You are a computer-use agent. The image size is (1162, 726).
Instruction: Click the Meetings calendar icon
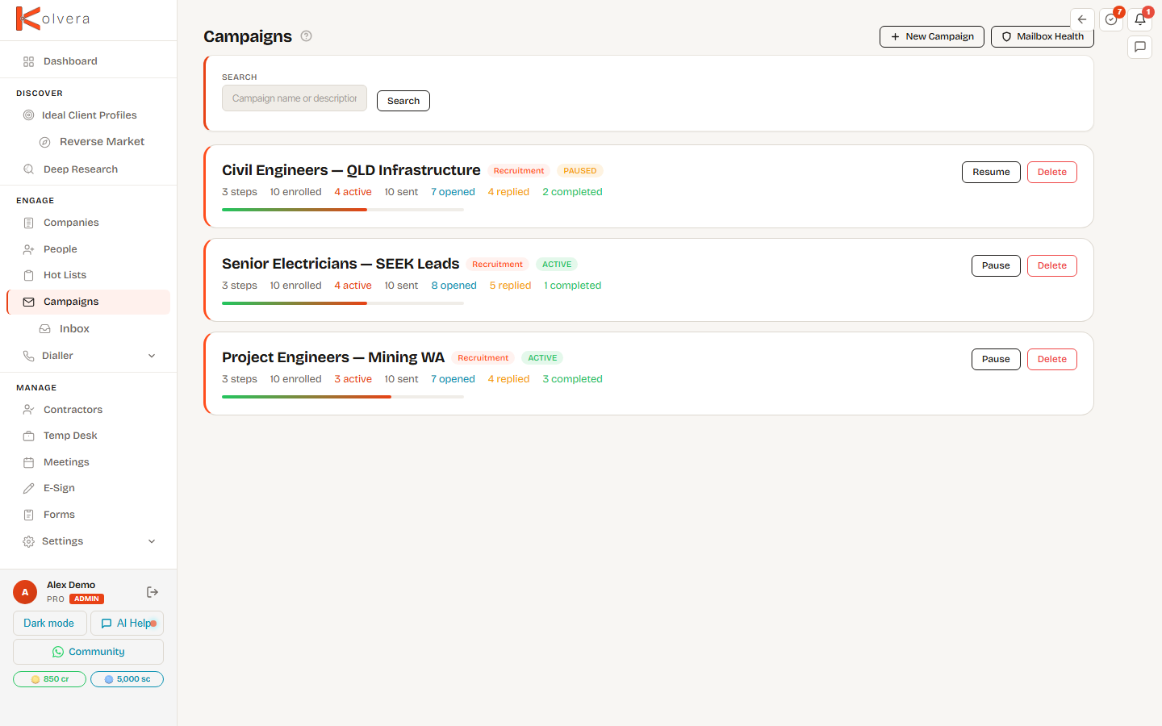(x=29, y=462)
